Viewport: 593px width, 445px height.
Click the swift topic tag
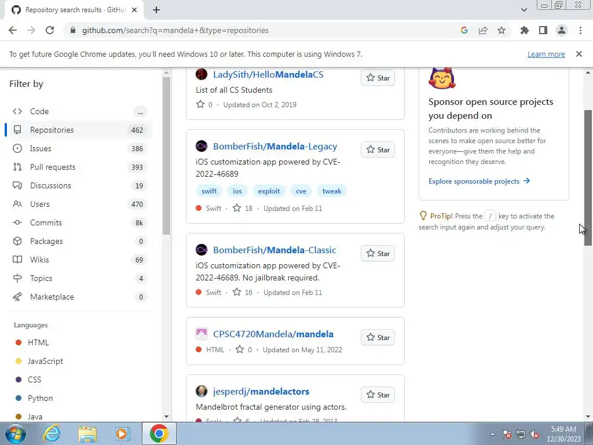(x=209, y=191)
